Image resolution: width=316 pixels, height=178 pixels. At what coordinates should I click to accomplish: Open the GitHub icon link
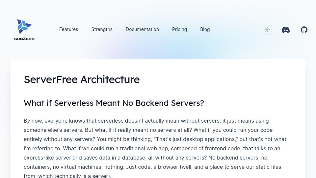pyautogui.click(x=304, y=30)
